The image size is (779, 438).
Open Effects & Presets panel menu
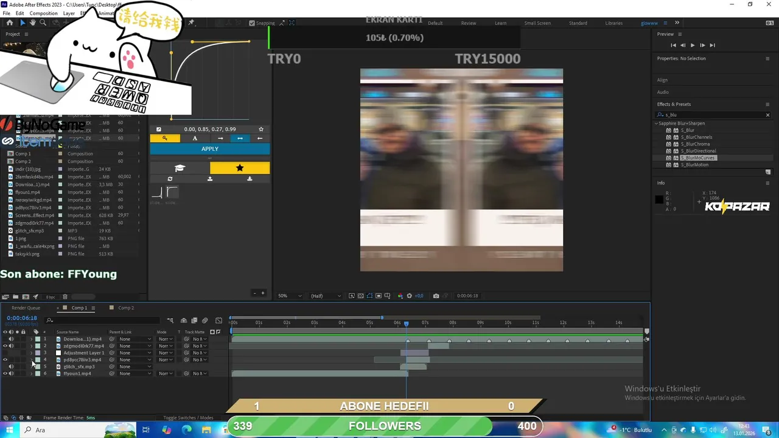767,104
